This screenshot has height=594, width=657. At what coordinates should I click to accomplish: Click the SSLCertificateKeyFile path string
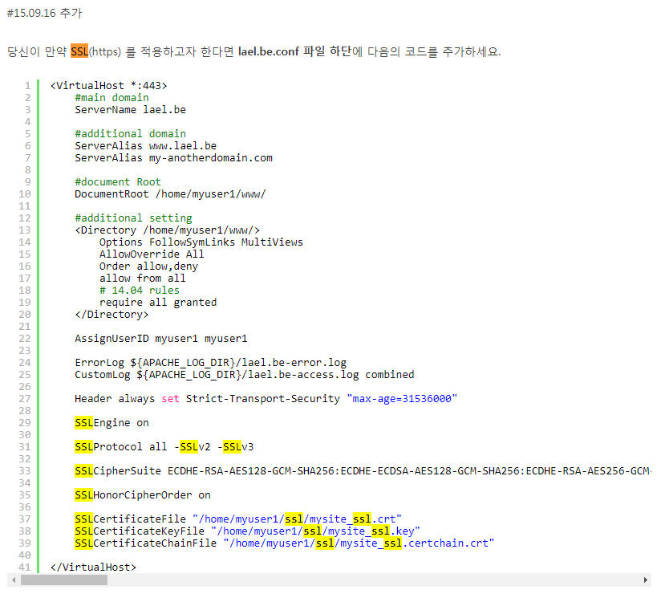(x=316, y=531)
